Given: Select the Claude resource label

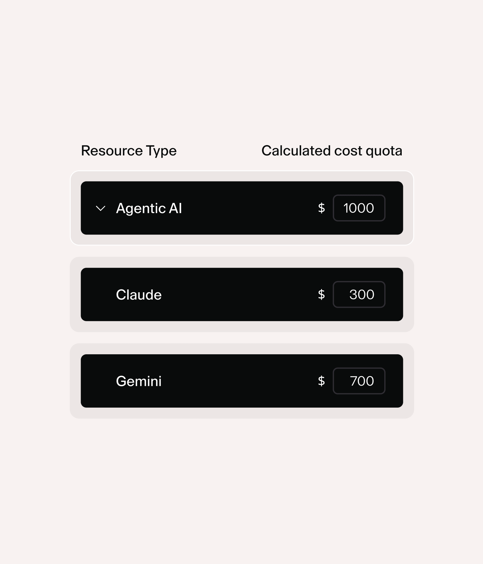Looking at the screenshot, I should [139, 295].
